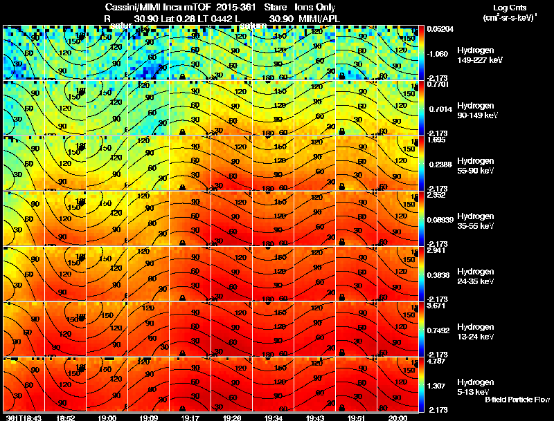Click the color bar beside Hydrogen 55-90 keV
The width and height of the screenshot is (554, 421).
point(421,163)
